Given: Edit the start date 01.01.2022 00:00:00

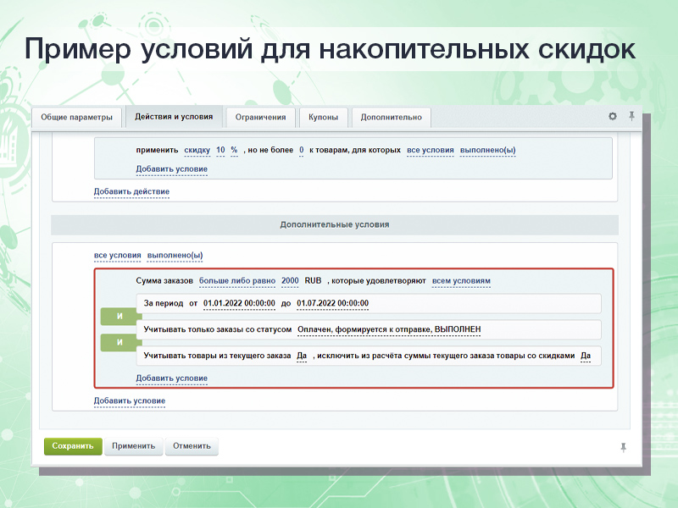Looking at the screenshot, I should (x=239, y=303).
